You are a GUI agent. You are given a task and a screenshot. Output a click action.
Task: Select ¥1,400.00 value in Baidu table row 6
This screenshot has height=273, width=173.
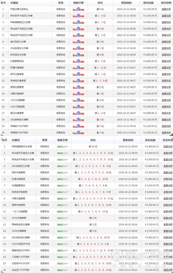[150, 42]
